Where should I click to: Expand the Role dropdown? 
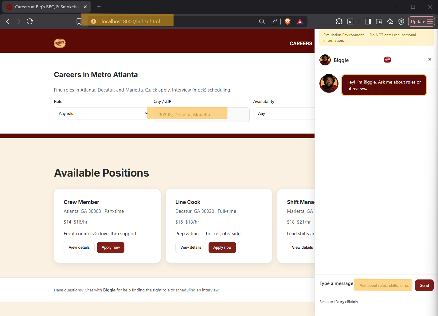pyautogui.click(x=102, y=114)
